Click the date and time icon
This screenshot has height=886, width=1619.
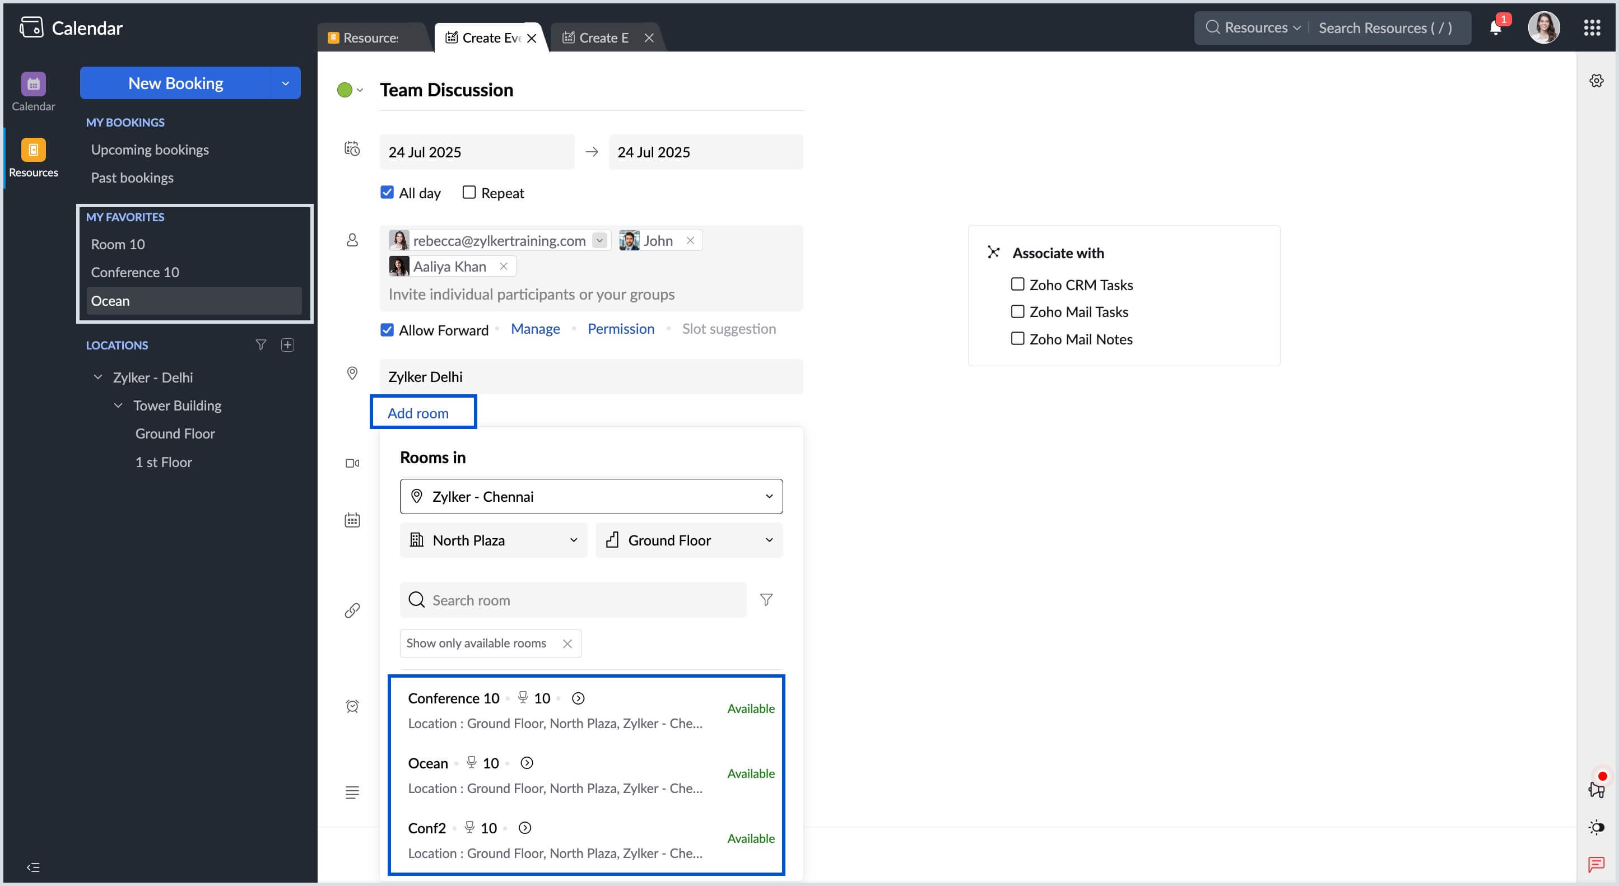pos(352,149)
